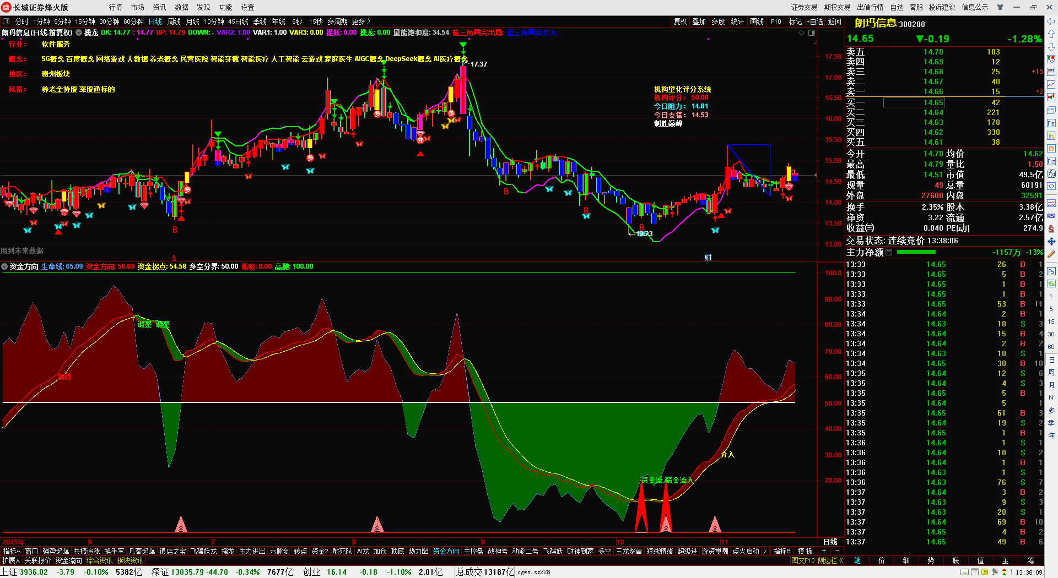This screenshot has height=578, width=1058.
Task: Click 上证 index value 3936.02
Action: (x=34, y=572)
